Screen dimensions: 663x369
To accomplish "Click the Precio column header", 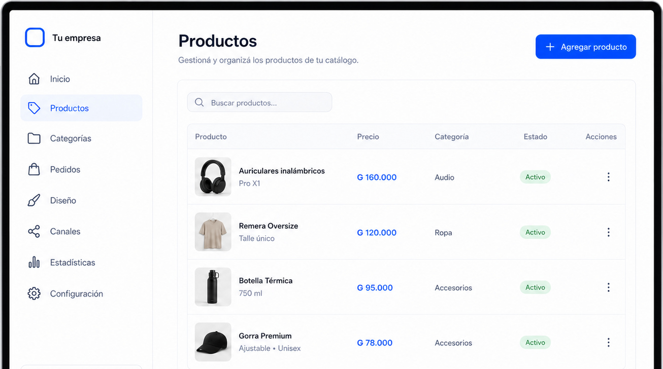I will pyautogui.click(x=368, y=136).
